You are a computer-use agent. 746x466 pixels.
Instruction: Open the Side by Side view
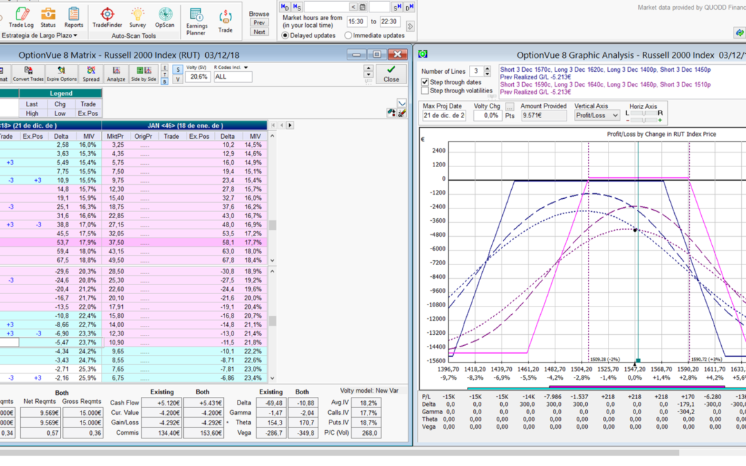click(144, 74)
